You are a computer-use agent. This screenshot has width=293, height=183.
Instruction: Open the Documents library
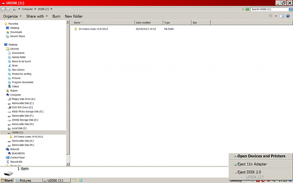pos(18,53)
